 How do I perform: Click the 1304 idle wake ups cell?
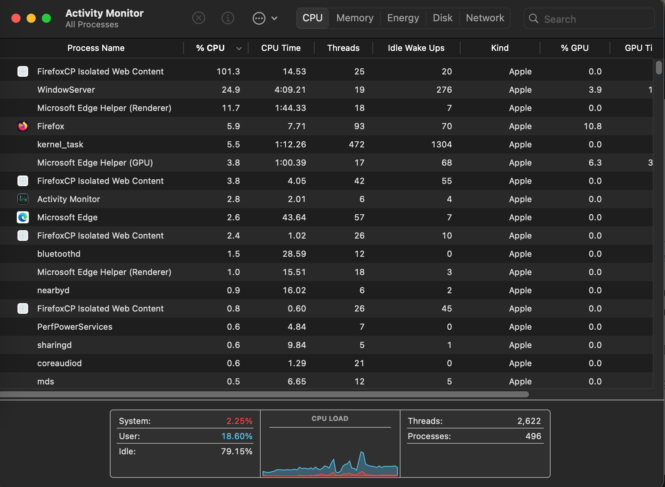click(442, 144)
